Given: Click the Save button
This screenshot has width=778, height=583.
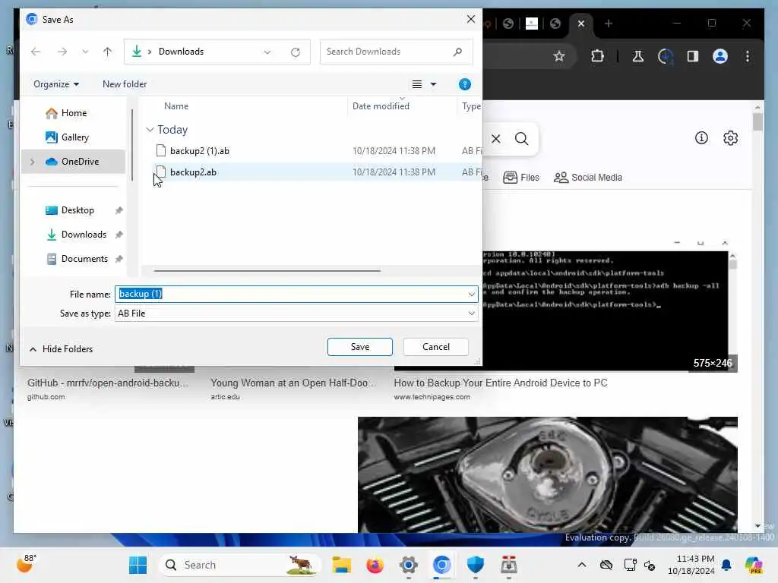Looking at the screenshot, I should (x=359, y=347).
